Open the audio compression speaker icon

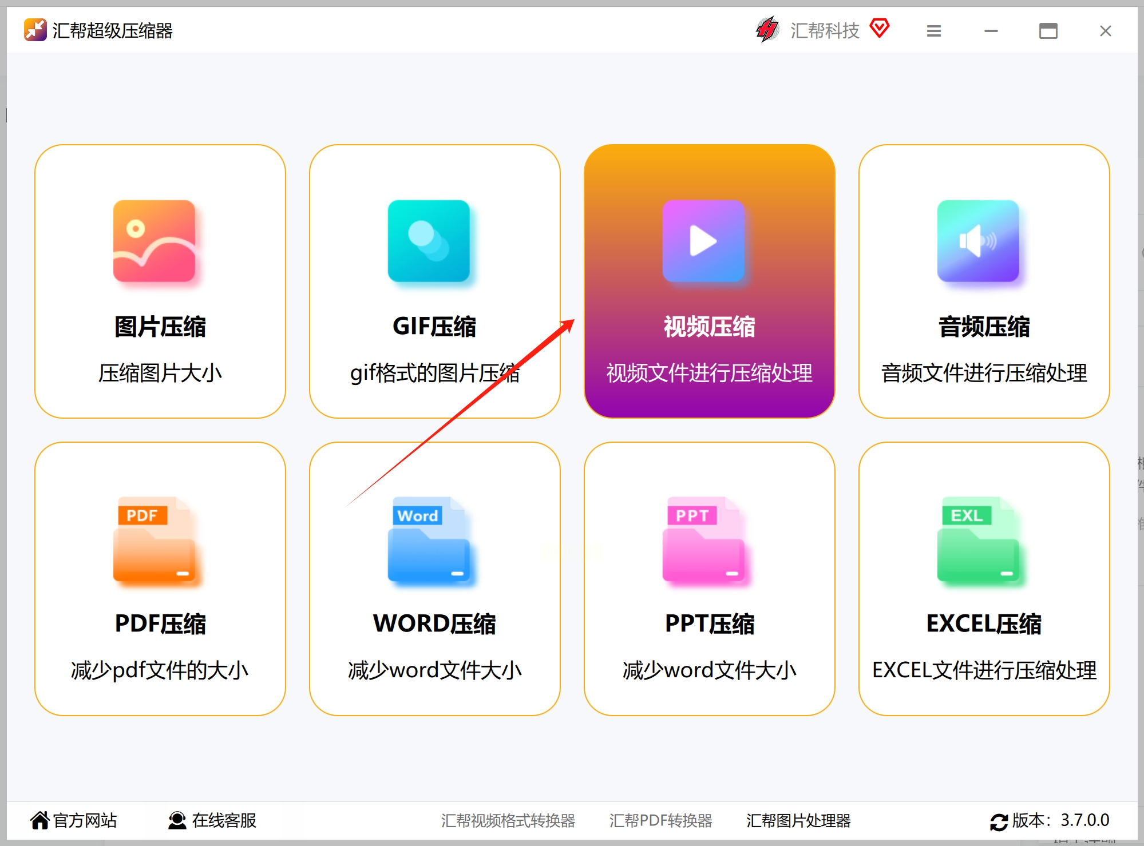click(x=978, y=241)
